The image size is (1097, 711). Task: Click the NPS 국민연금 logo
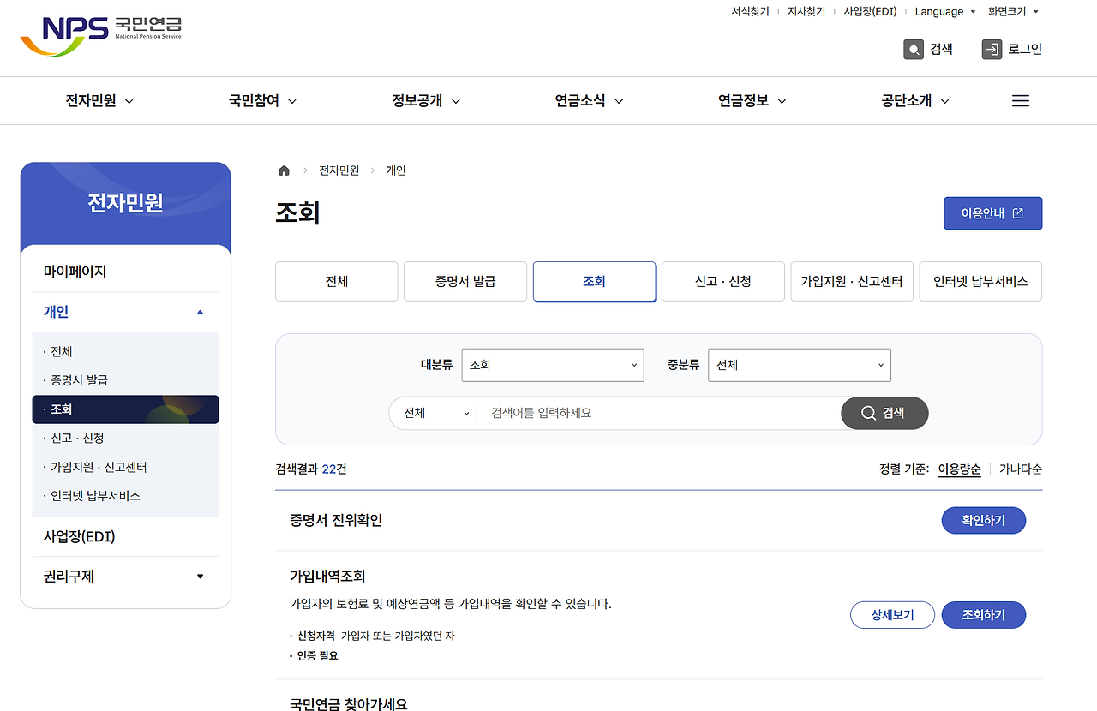pyautogui.click(x=101, y=35)
